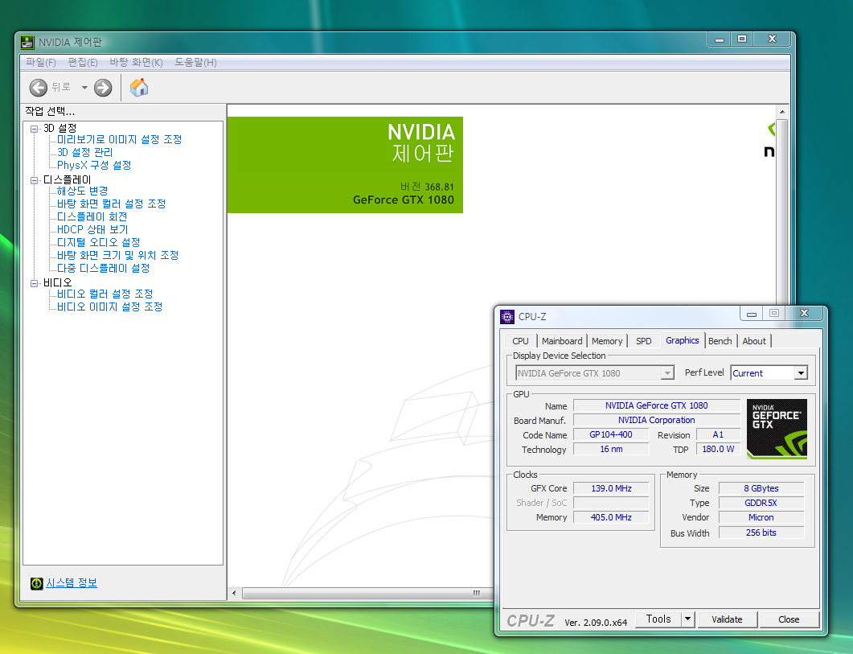The image size is (853, 654).
Task: Click the CPU-Z title bar icon
Action: click(507, 316)
